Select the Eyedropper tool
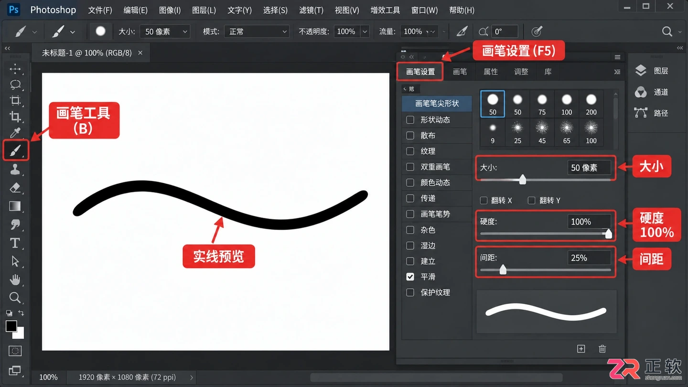 (15, 132)
